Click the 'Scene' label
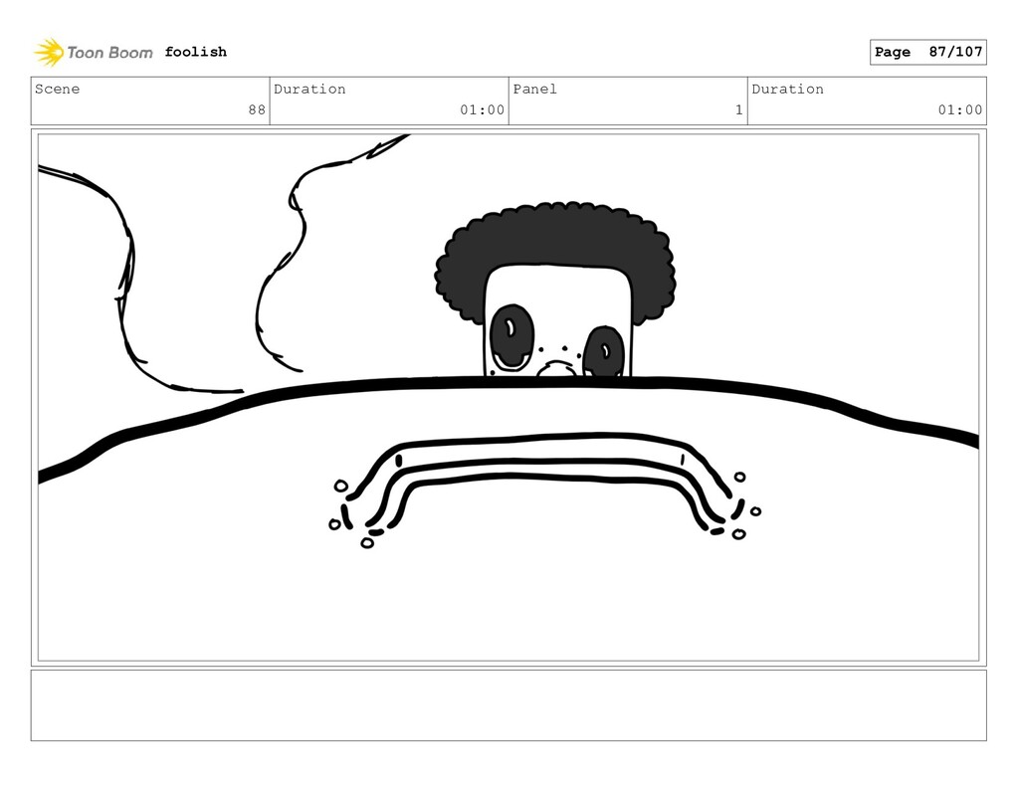The height and width of the screenshot is (787, 1019). (x=57, y=89)
